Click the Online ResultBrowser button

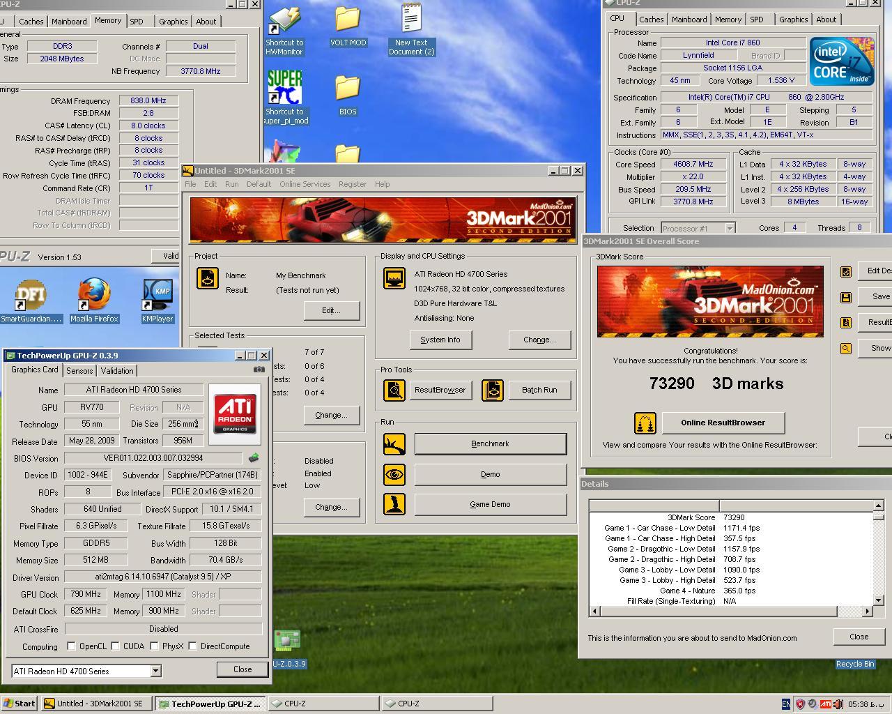point(723,423)
